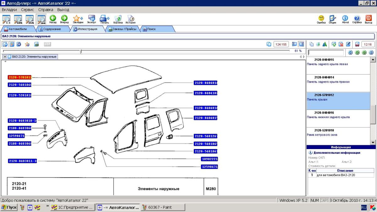Go to next part record

[x=364, y=53]
